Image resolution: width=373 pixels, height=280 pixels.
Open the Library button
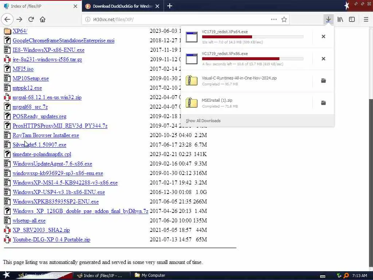click(340, 19)
